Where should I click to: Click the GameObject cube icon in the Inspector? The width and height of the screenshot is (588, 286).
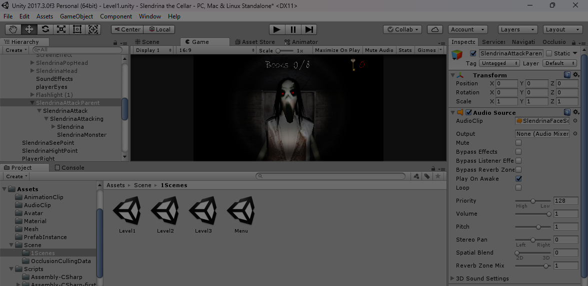point(457,55)
